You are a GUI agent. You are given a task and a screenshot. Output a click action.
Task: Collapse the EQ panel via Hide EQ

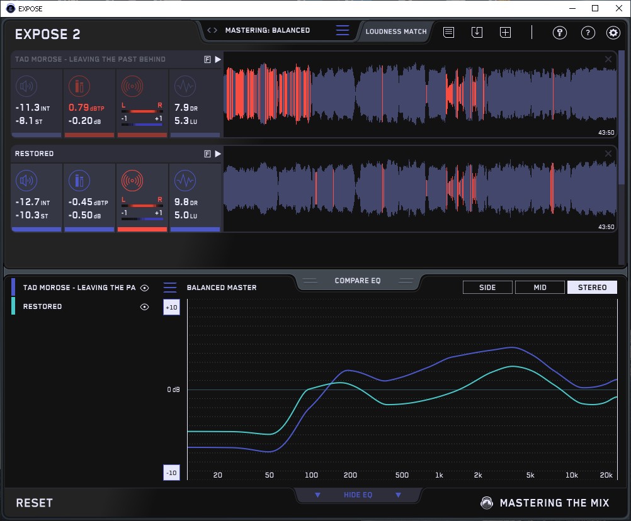coord(358,495)
